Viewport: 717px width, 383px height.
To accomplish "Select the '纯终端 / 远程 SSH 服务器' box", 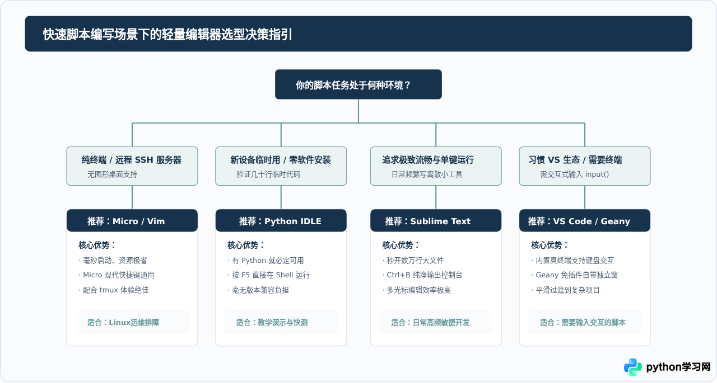I will tap(132, 166).
